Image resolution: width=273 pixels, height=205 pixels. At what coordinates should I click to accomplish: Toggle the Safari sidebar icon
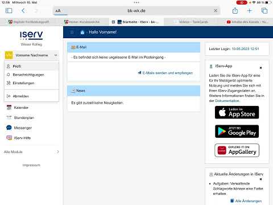tap(9, 11)
